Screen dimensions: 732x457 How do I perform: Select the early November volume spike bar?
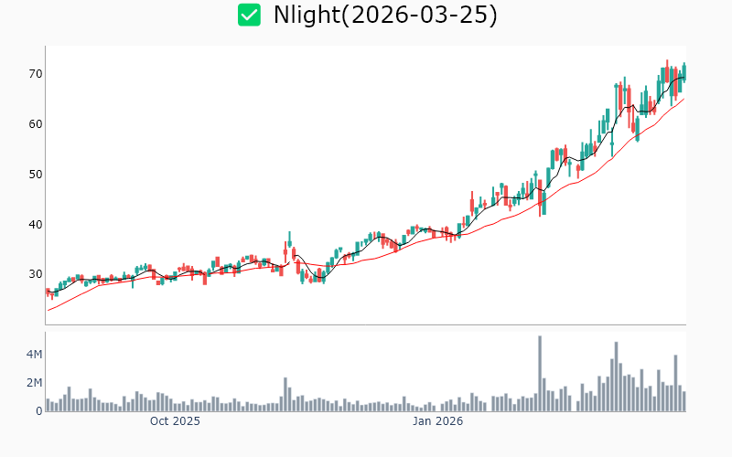285,394
